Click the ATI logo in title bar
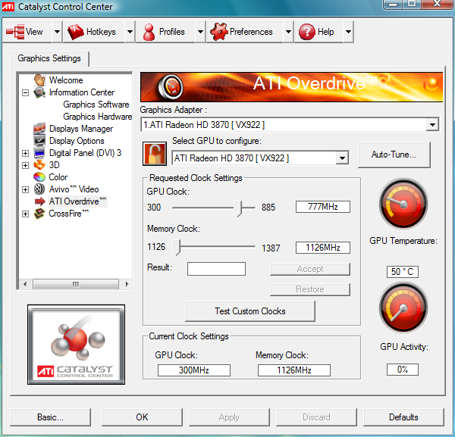This screenshot has height=437, width=455. tap(8, 6)
